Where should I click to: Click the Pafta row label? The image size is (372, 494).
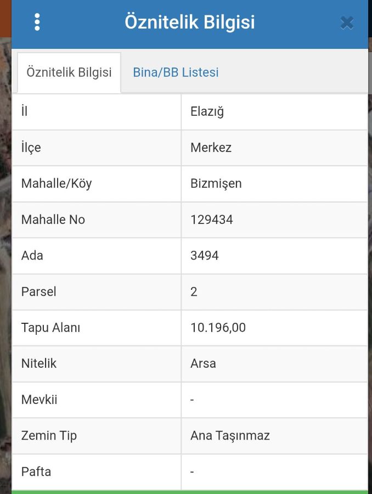pos(36,471)
